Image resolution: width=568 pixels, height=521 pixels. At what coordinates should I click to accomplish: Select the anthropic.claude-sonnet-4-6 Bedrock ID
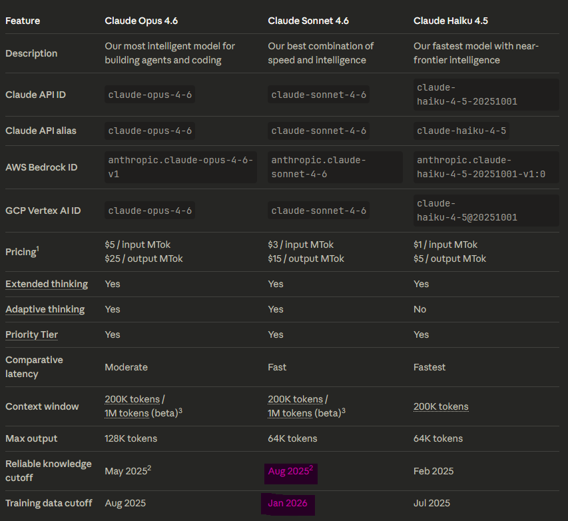coord(335,167)
